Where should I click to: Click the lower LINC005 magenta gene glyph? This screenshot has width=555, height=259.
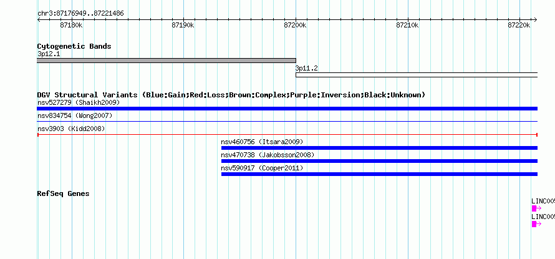click(536, 224)
